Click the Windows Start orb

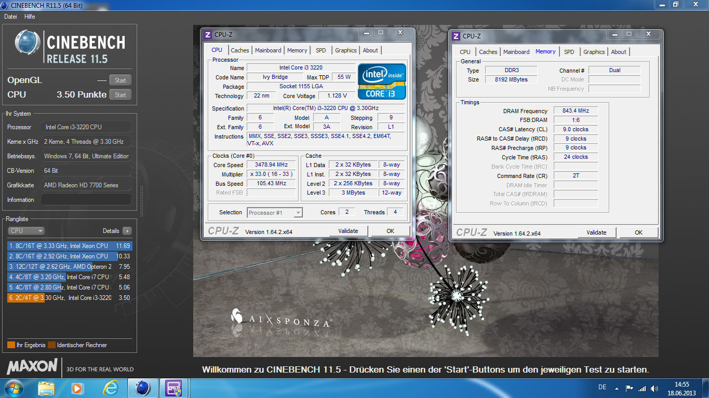click(14, 388)
